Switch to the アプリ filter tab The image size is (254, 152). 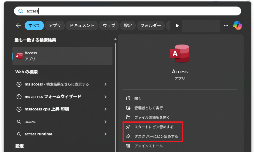(x=55, y=26)
